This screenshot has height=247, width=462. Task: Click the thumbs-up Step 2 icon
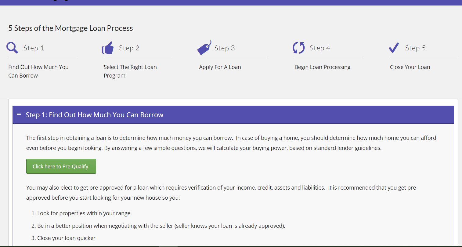coord(108,48)
